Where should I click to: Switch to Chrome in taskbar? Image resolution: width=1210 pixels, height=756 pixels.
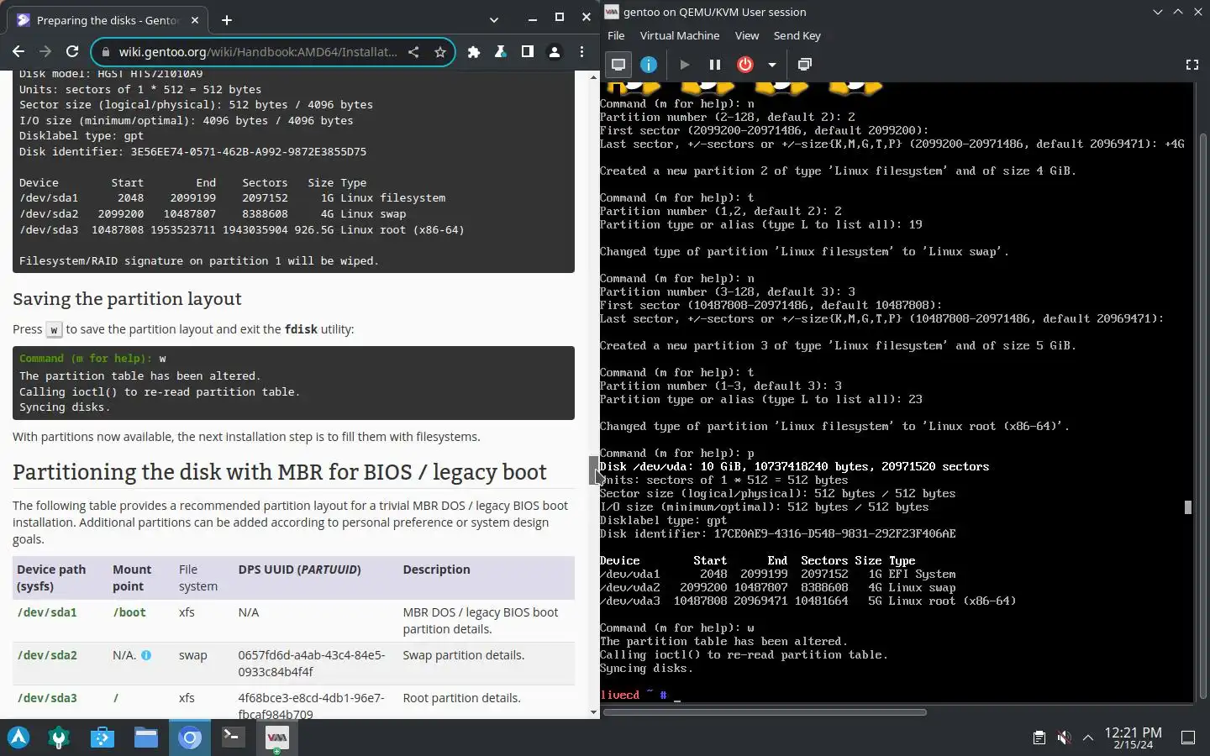point(190,738)
